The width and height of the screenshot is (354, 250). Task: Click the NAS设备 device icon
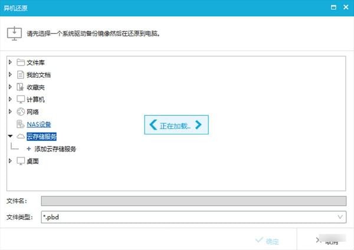coord(20,124)
